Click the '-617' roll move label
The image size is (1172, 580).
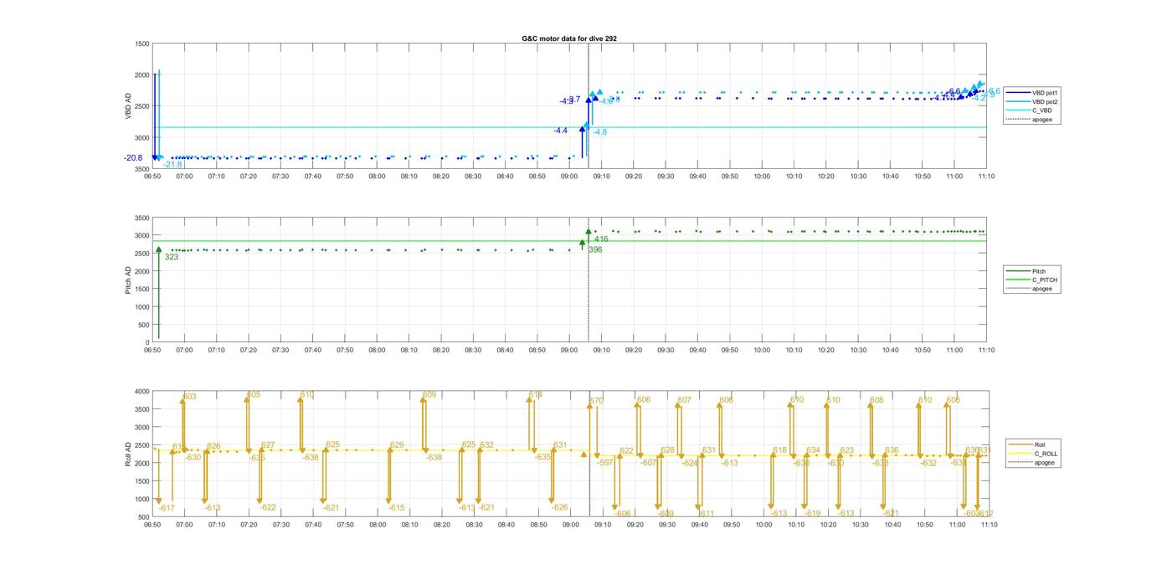pyautogui.click(x=167, y=509)
